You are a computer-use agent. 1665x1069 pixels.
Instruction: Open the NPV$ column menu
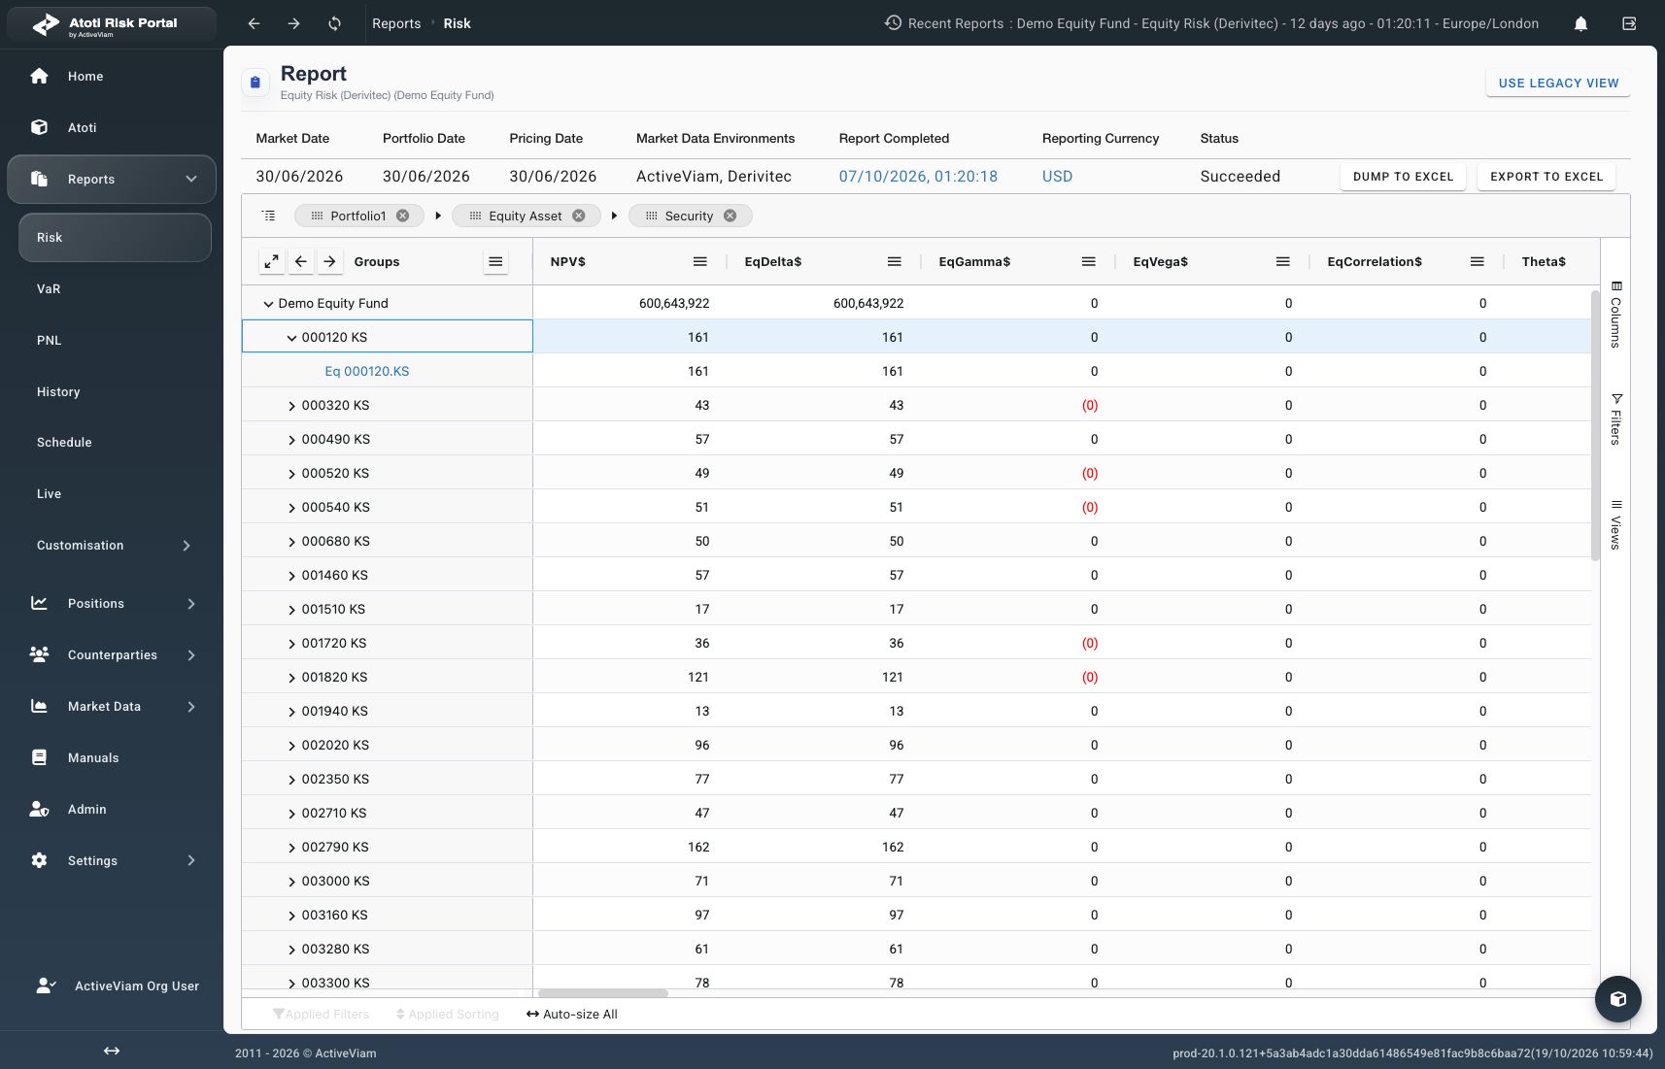point(699,261)
